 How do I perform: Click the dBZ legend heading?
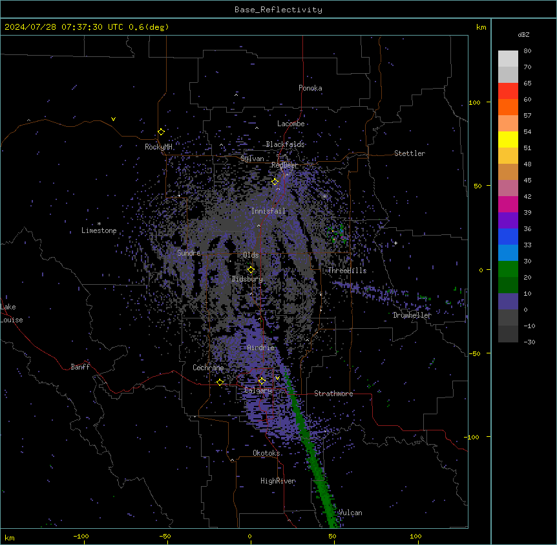pyautogui.click(x=523, y=35)
